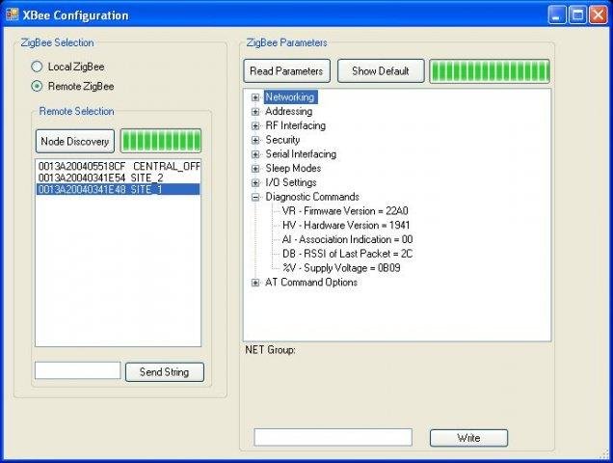This screenshot has height=463, width=613.
Task: Select %V - Supply Voltage = 0B09
Action: (341, 268)
